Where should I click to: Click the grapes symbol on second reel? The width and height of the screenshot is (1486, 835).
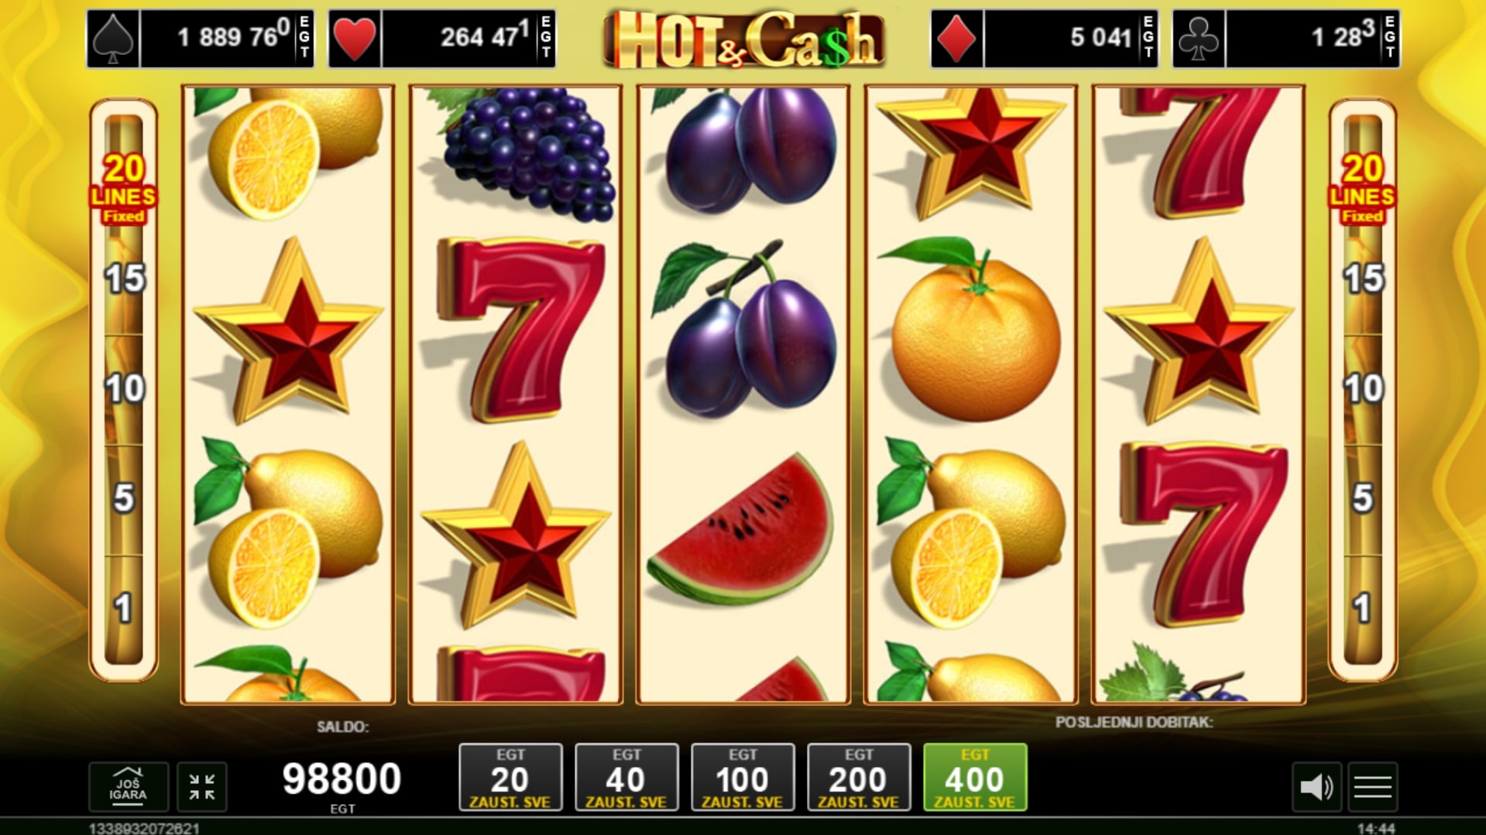[524, 152]
